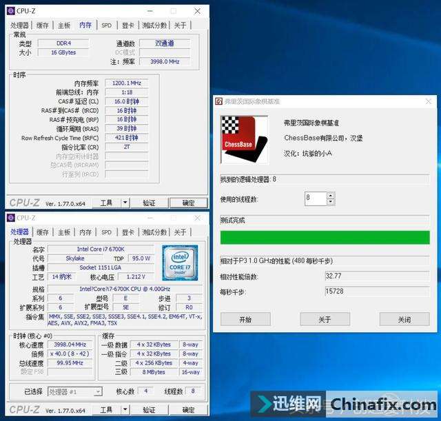Screen dimensions: 441x421
Task: Click the Intel Core i7 badge image
Action: [x=180, y=263]
